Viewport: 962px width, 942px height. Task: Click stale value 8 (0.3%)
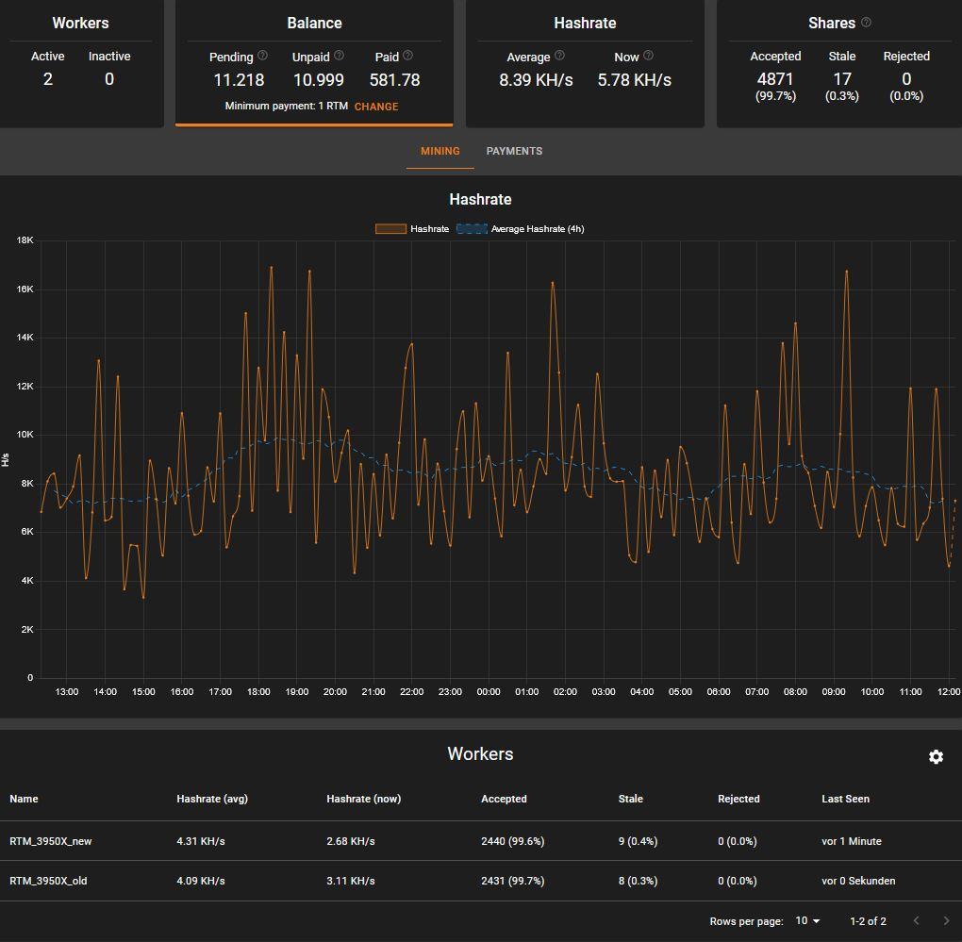638,881
